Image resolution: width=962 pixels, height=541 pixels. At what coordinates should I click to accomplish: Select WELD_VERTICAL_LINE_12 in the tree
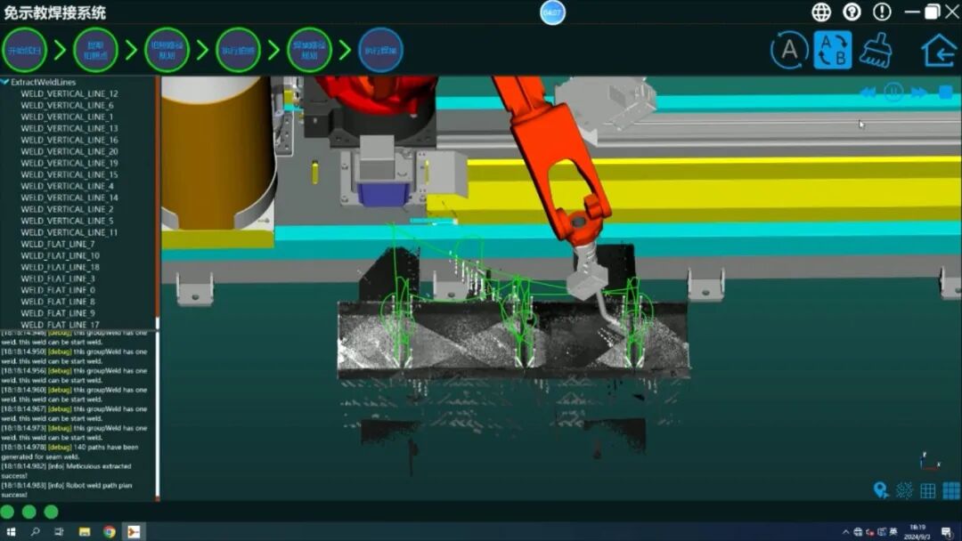69,93
